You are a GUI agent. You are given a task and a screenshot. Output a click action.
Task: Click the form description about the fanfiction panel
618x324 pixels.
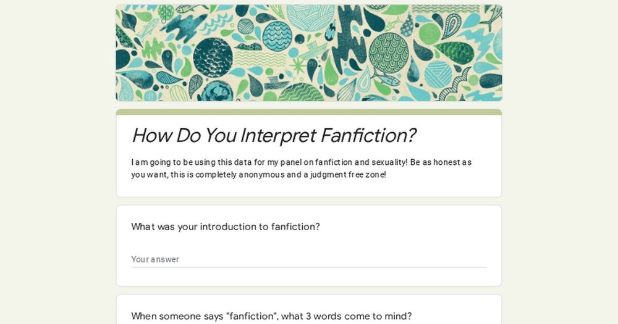(x=302, y=168)
